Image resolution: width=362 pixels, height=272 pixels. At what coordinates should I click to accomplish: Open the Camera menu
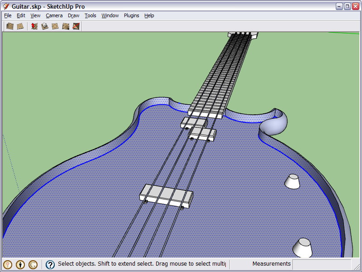[54, 15]
